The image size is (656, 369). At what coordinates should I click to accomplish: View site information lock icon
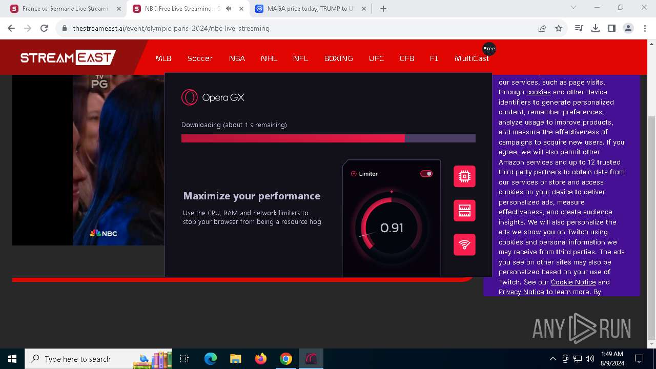click(65, 29)
